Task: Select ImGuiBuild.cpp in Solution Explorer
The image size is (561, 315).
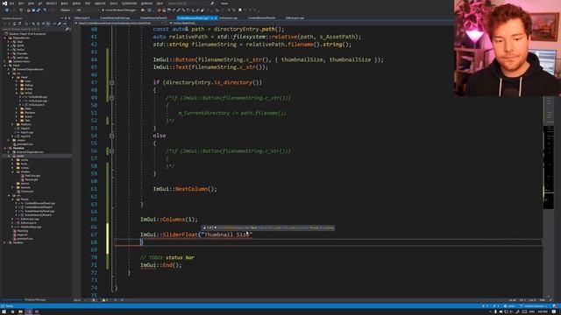Action: (x=38, y=97)
